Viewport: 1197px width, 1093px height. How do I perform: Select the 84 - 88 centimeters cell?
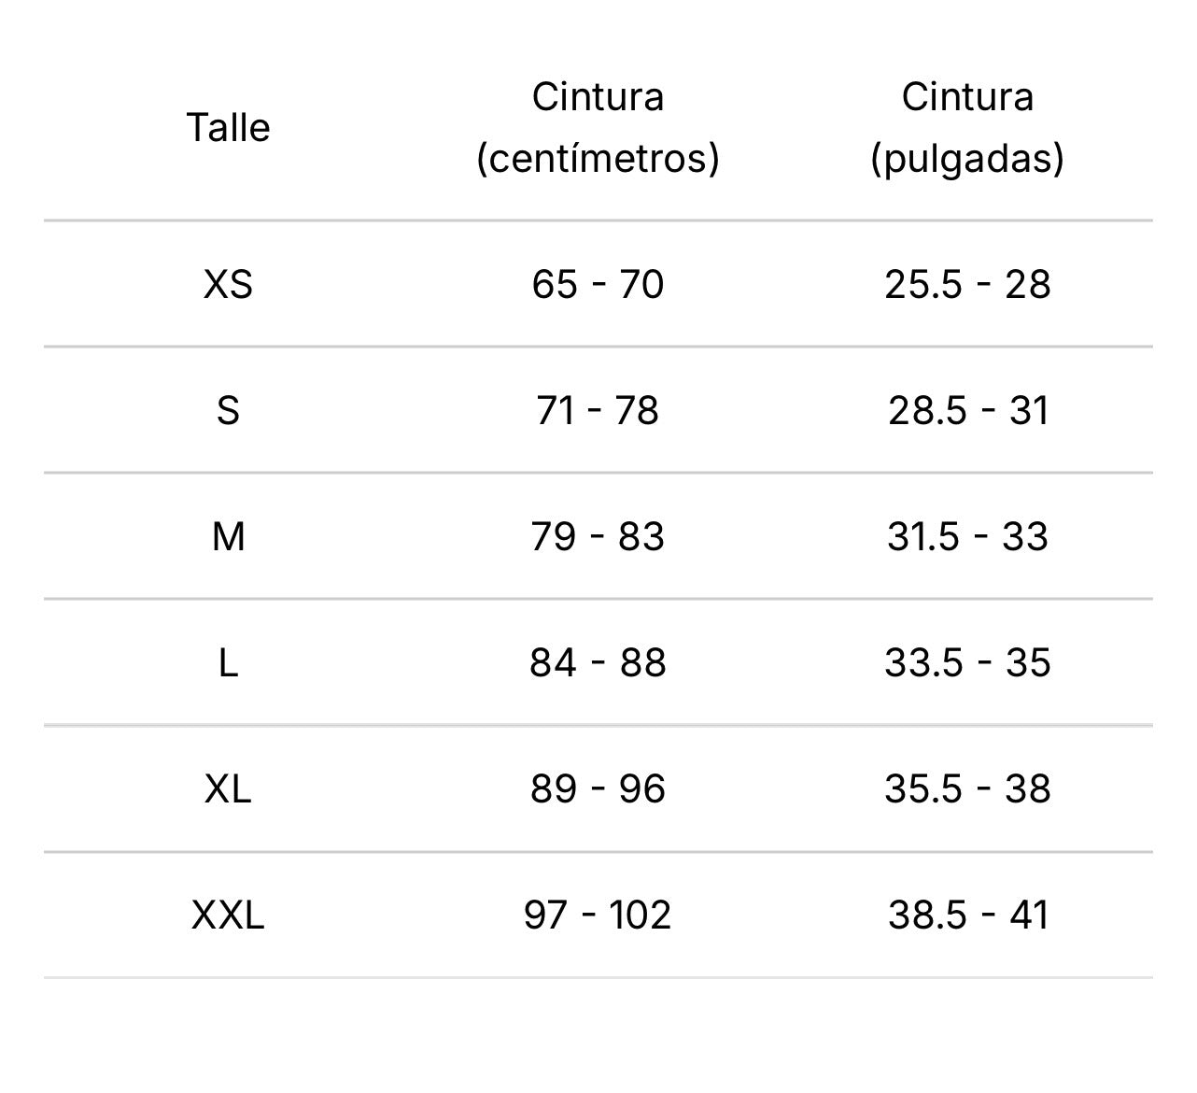pyautogui.click(x=598, y=662)
